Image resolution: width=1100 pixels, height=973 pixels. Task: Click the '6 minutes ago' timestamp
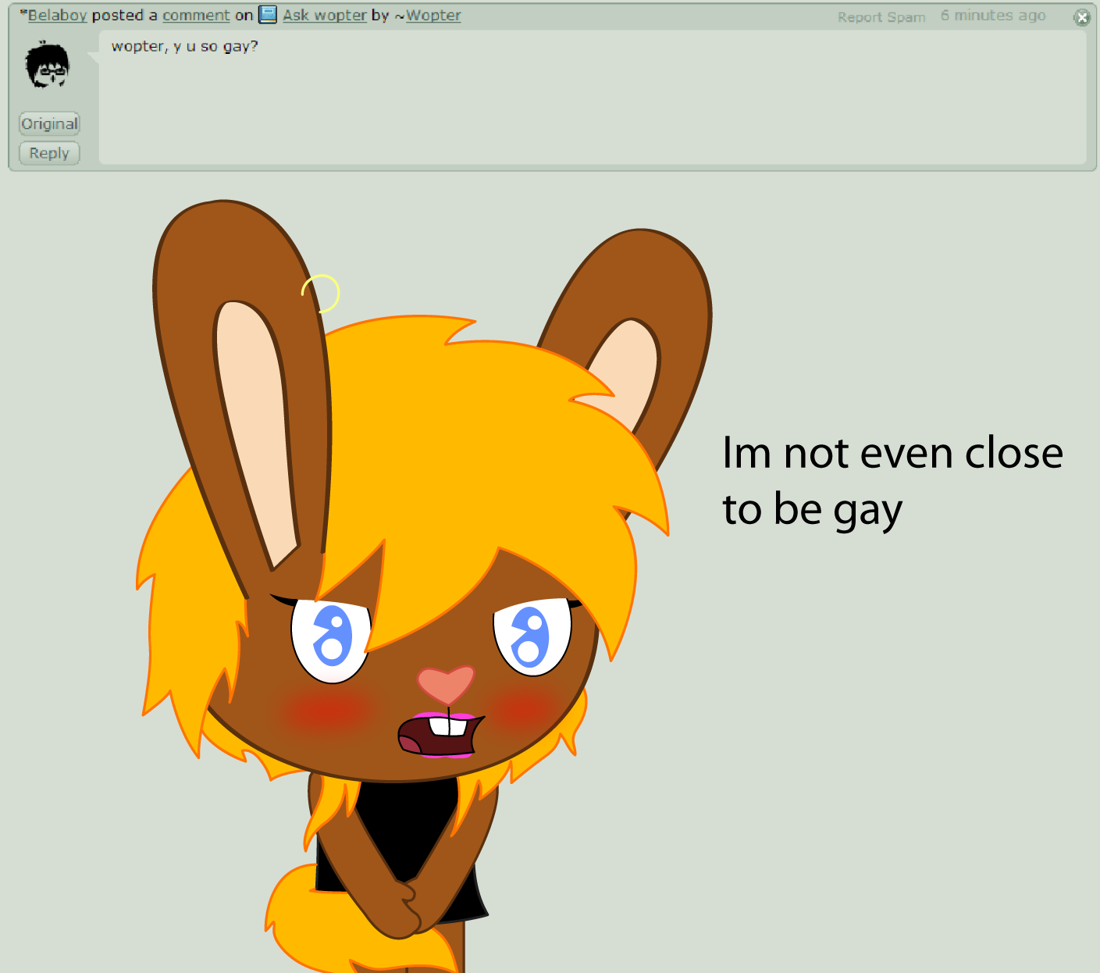(x=993, y=16)
